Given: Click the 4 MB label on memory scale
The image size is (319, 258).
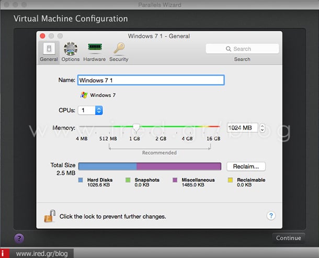Looking at the screenshot, I should 82,139.
